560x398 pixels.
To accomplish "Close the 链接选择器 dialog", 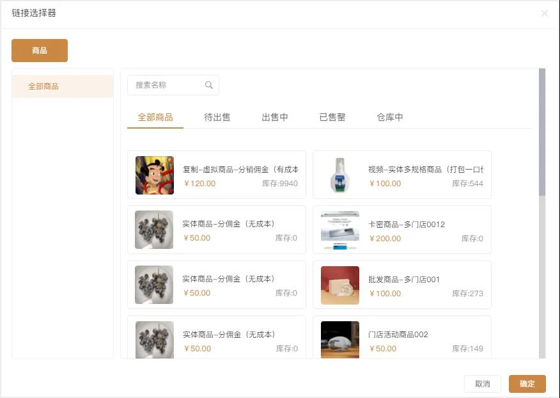I will click(544, 13).
